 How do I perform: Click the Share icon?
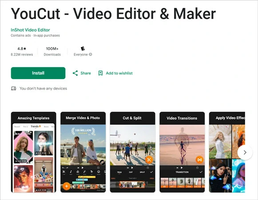point(75,73)
